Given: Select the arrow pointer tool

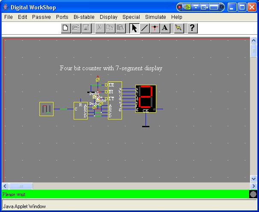Looking at the screenshot, I should [x=134, y=28].
